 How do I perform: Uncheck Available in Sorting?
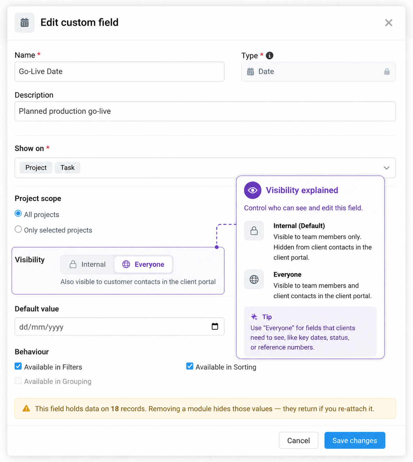(x=190, y=366)
